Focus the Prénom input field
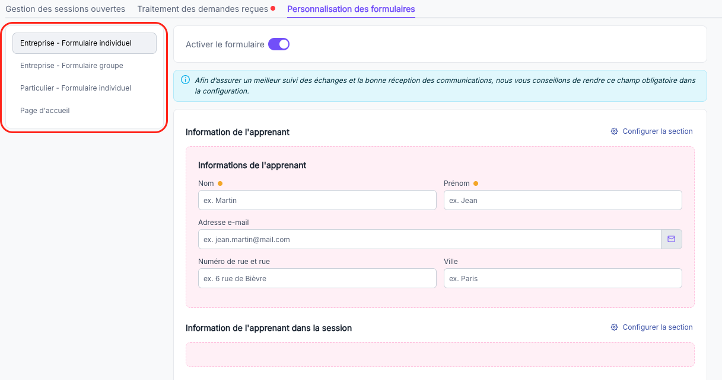Screen dimensions: 722x380 (563, 200)
